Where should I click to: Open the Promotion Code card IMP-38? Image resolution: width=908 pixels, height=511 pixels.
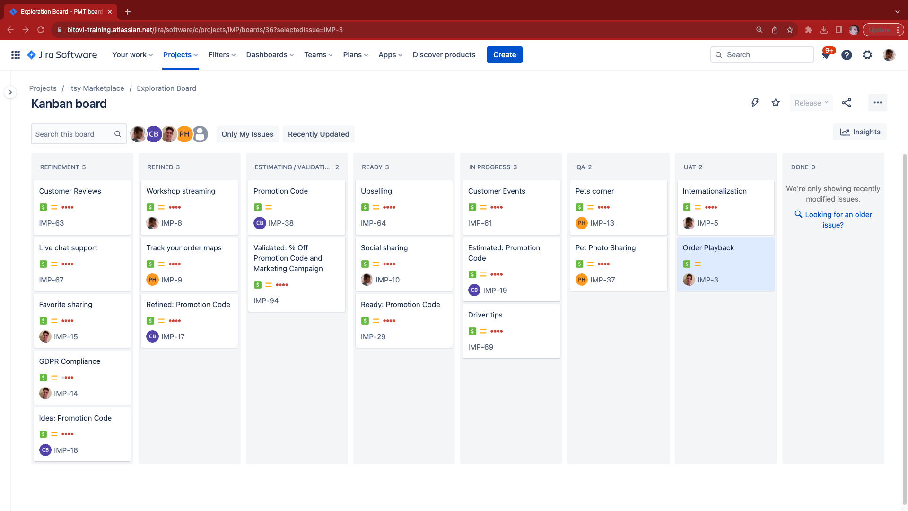tap(297, 207)
